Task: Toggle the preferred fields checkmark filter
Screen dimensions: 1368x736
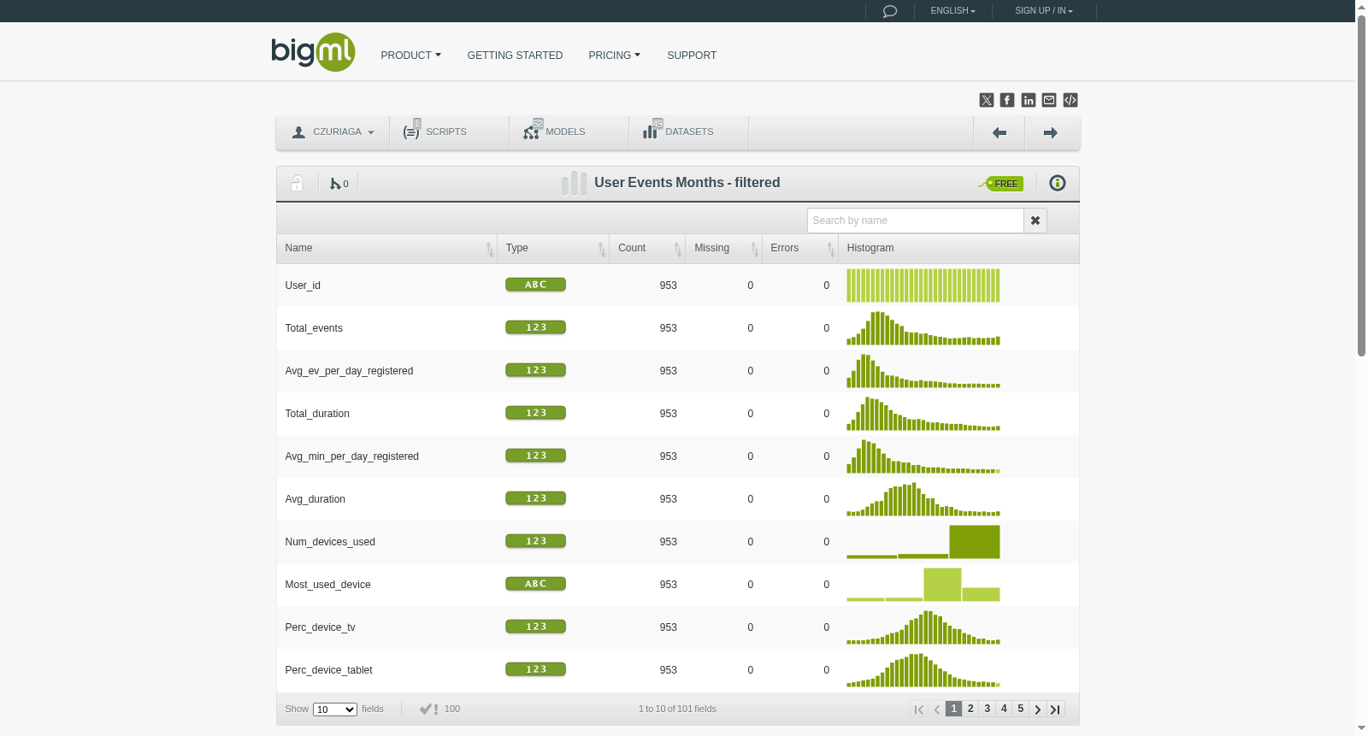Action: point(429,709)
